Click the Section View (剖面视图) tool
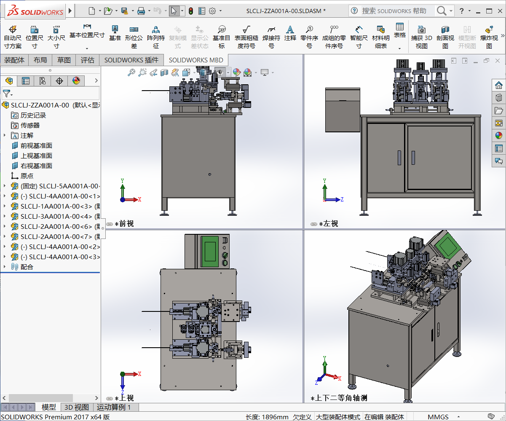Image resolution: width=506 pixels, height=421 pixels. tap(445, 37)
